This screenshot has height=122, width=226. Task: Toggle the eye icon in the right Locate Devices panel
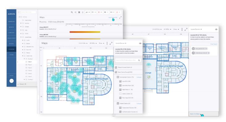[x=216, y=29]
